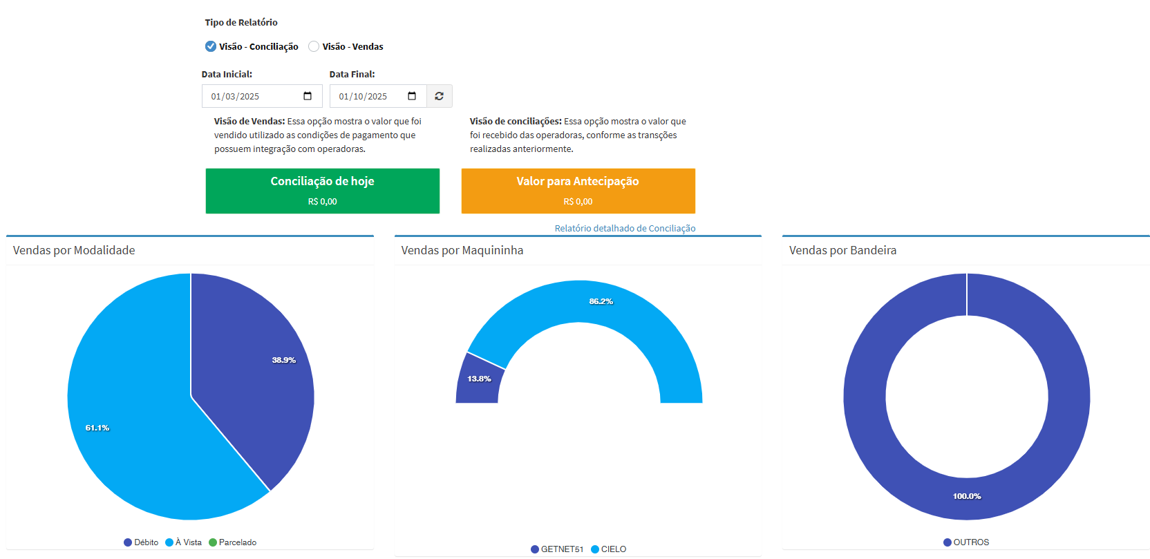Toggle OUTROS legend in Bandeira chart

click(x=966, y=542)
